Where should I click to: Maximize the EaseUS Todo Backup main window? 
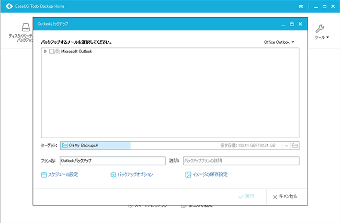[x=324, y=6]
